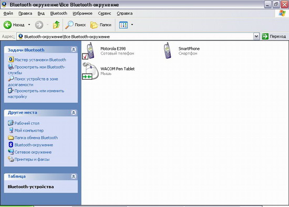This screenshot has height=207, width=289.
Task: Open Bluetooth-окружение link in sidebar
Action: tap(34, 145)
